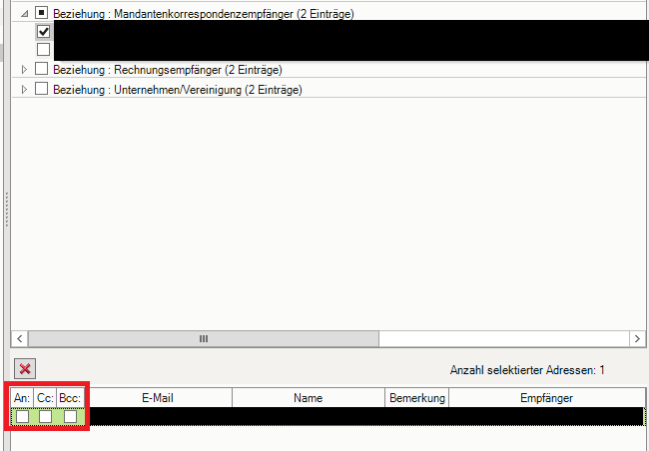The image size is (649, 451).
Task: Click the horizontal scrollbar right arrow
Action: pyautogui.click(x=637, y=339)
